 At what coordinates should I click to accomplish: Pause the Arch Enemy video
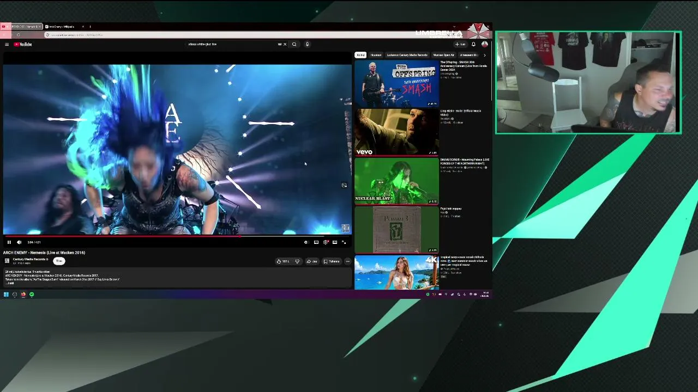pyautogui.click(x=9, y=242)
